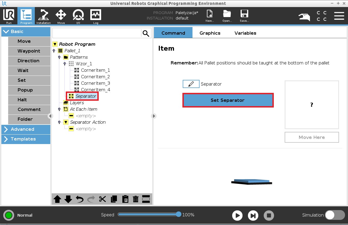Collapse program tree with right handle
This screenshot has height=225, width=348.
154,116
